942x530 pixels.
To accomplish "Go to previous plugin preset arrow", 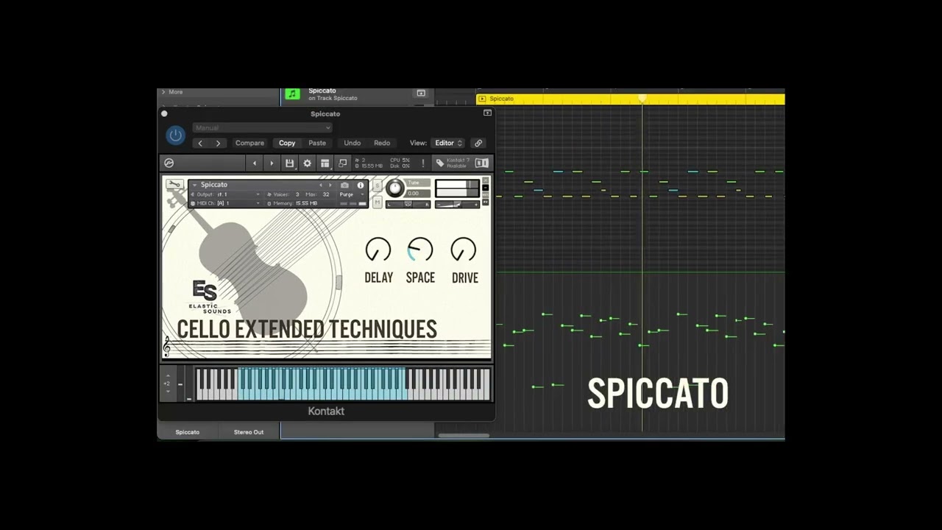I will pyautogui.click(x=200, y=144).
